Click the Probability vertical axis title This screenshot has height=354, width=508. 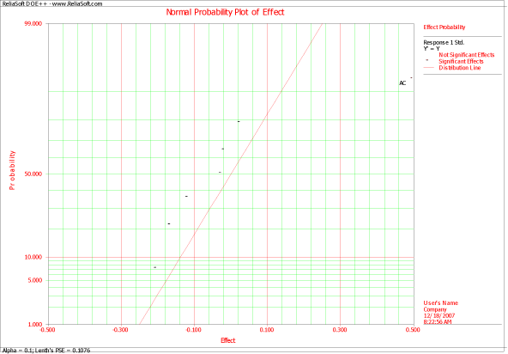coord(12,170)
